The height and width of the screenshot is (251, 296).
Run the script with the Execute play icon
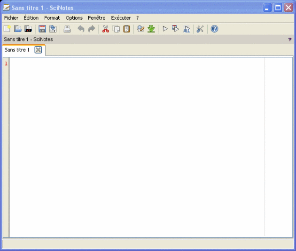165,29
